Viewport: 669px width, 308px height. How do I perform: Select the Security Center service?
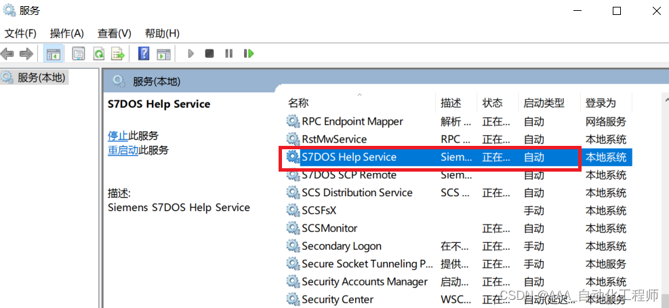[458, 299]
